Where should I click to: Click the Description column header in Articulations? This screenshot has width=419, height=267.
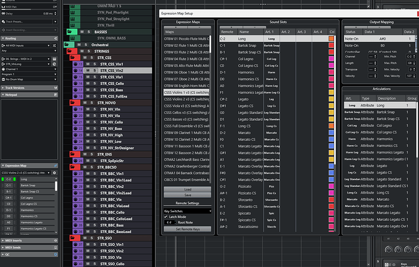[x=390, y=98]
